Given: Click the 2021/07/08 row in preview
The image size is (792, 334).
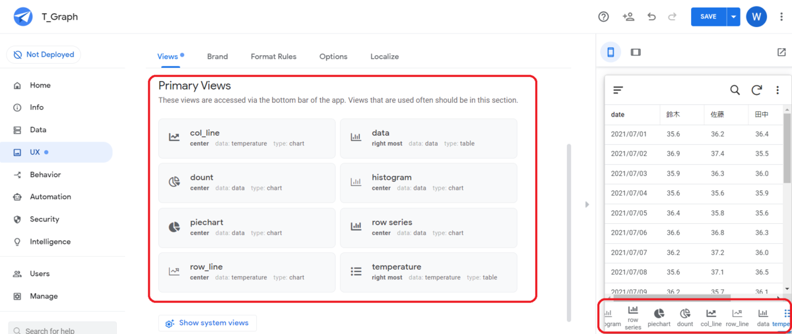Looking at the screenshot, I should 694,273.
